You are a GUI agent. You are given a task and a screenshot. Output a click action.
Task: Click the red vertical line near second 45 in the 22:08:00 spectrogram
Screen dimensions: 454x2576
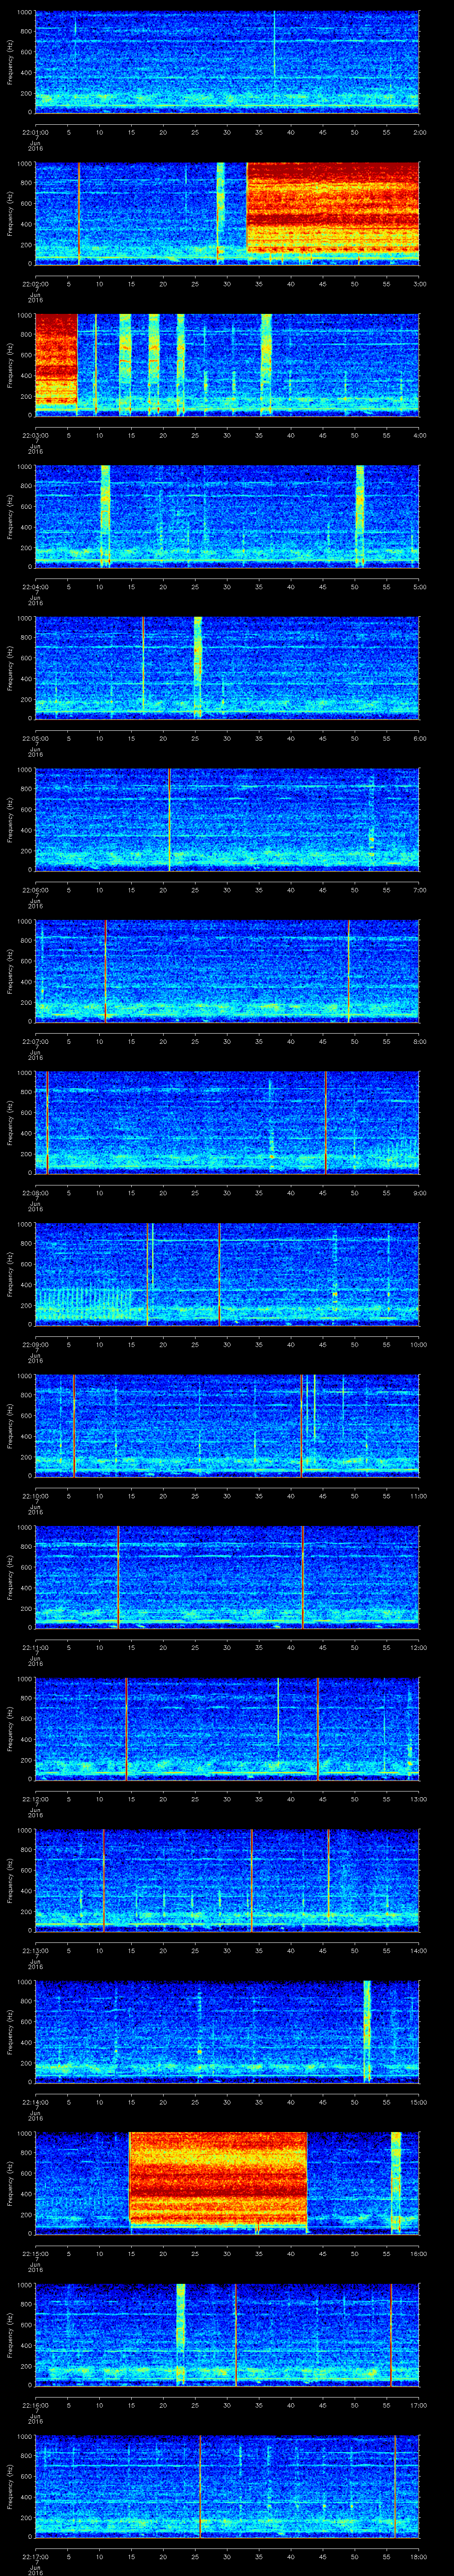(325, 1122)
